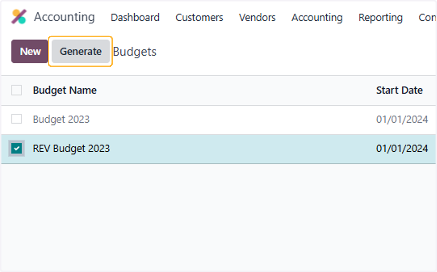This screenshot has width=437, height=272.
Task: Click the Budgets breadcrumb title
Action: [x=135, y=52]
